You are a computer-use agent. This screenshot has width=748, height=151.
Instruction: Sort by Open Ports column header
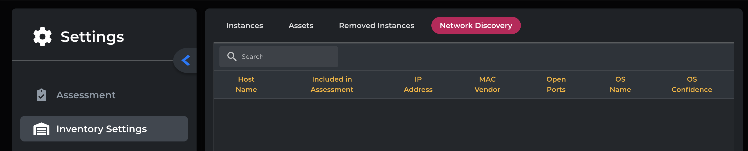pyautogui.click(x=556, y=84)
